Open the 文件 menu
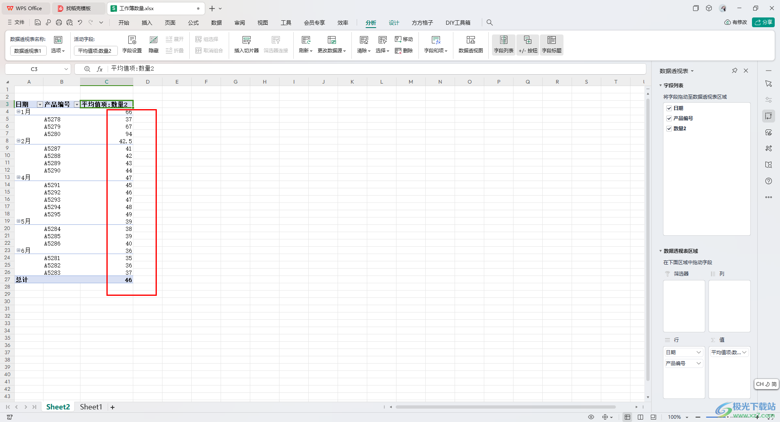The width and height of the screenshot is (780, 422). click(x=16, y=23)
